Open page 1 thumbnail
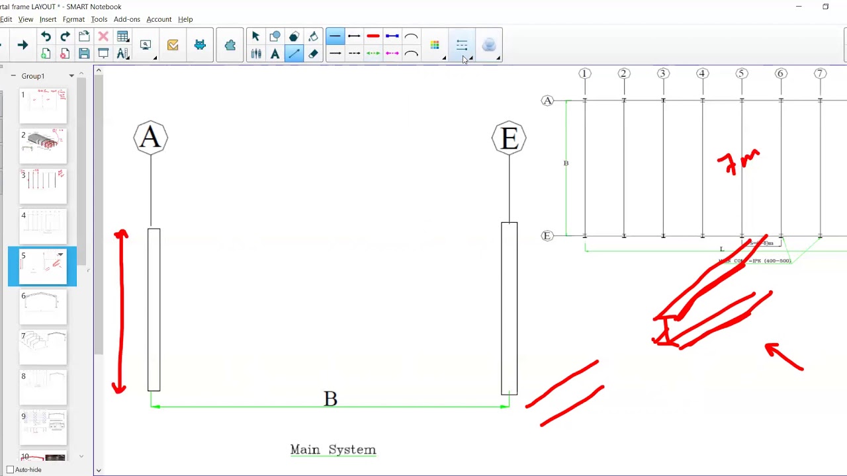The image size is (847, 476). pyautogui.click(x=43, y=106)
